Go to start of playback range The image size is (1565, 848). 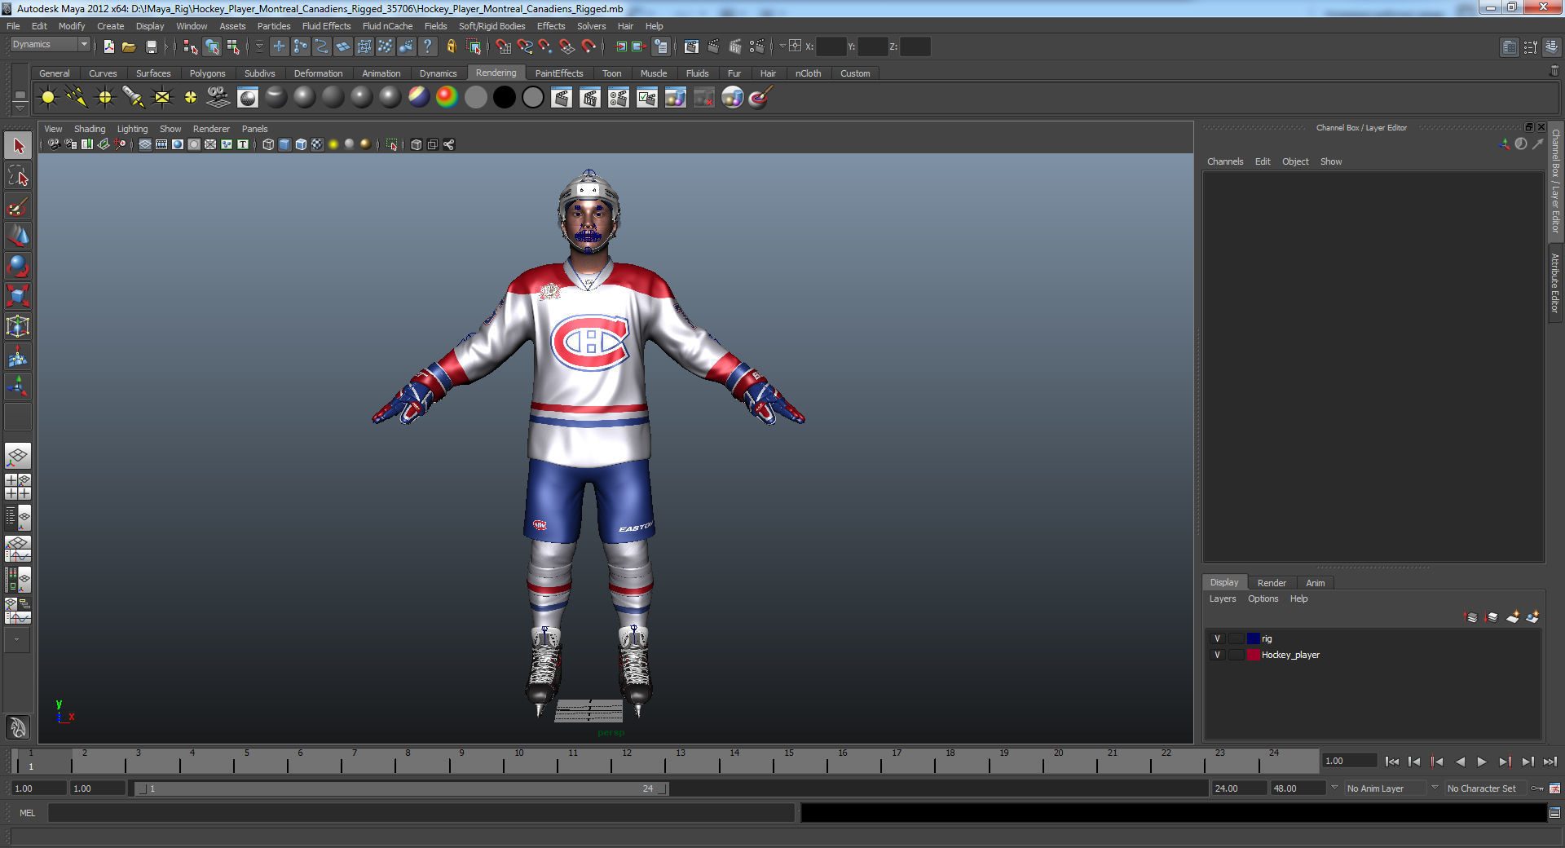(1392, 762)
